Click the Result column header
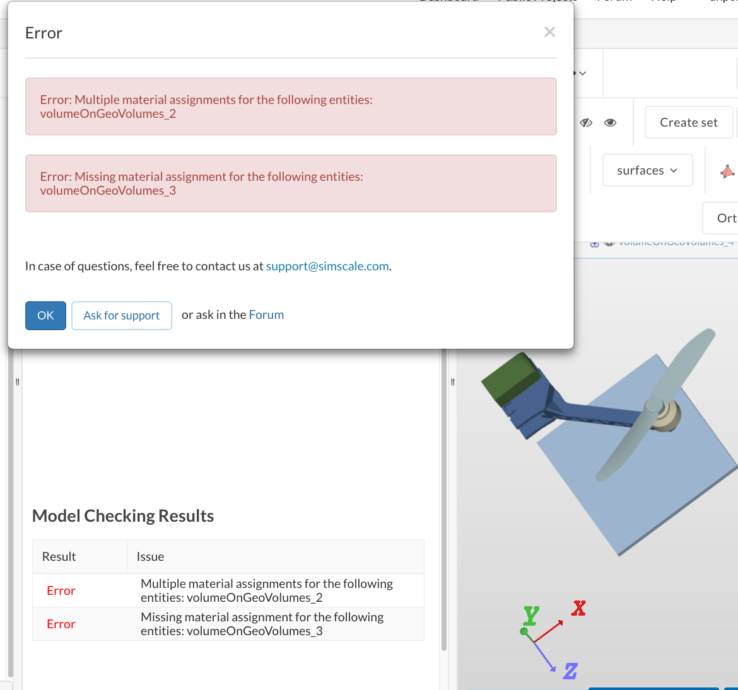 tap(59, 556)
